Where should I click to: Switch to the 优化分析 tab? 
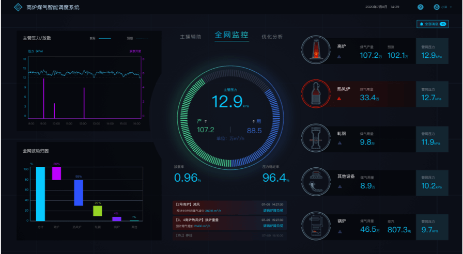point(272,37)
